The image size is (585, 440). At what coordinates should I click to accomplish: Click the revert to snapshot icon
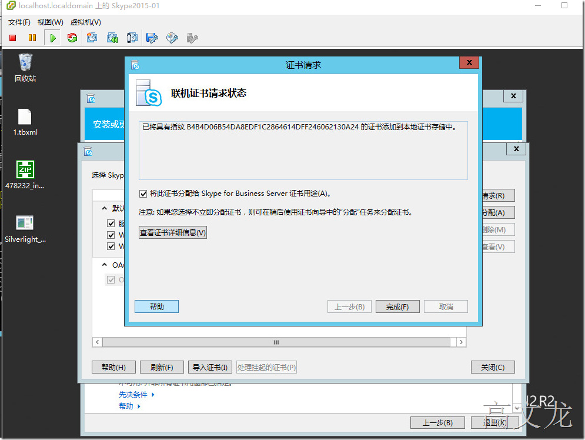(x=112, y=38)
